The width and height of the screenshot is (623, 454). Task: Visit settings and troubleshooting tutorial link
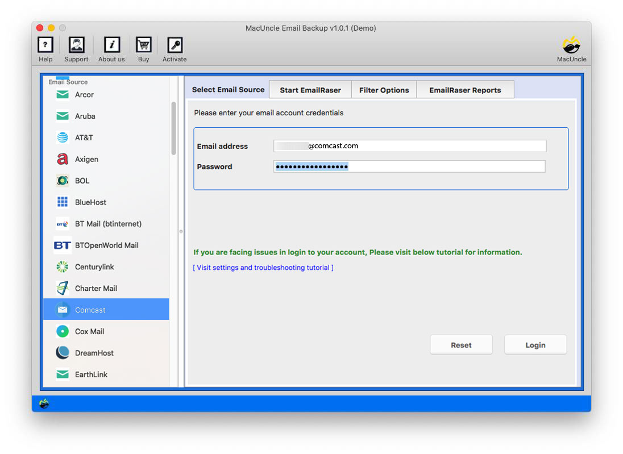pos(263,268)
